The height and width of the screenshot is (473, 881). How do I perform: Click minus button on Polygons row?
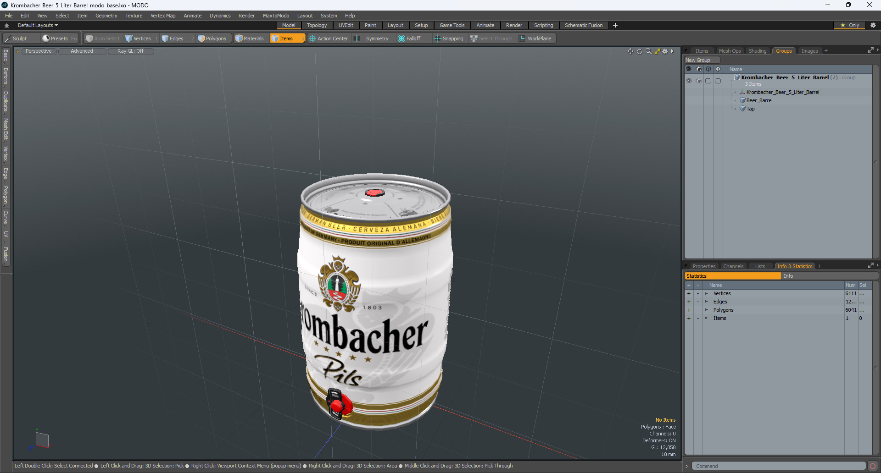click(x=698, y=310)
